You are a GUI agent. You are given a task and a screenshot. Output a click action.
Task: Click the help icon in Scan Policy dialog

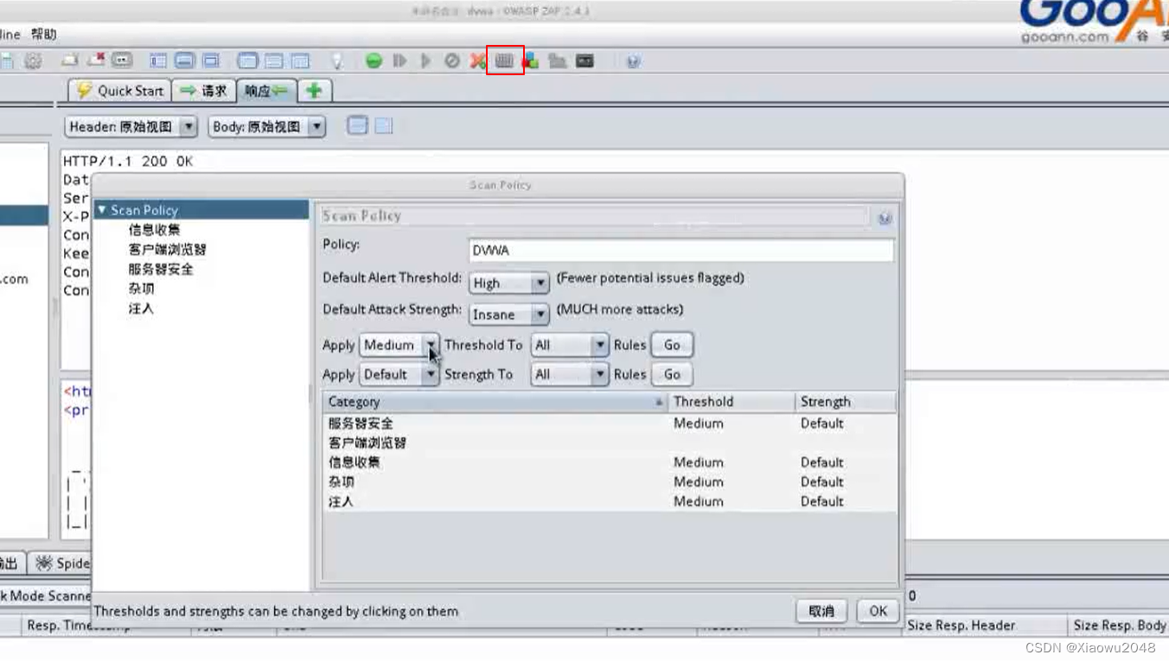coord(885,219)
